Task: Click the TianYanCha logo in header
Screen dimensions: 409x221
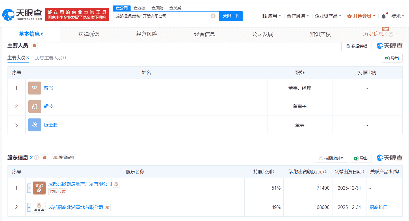Action: 22,14
